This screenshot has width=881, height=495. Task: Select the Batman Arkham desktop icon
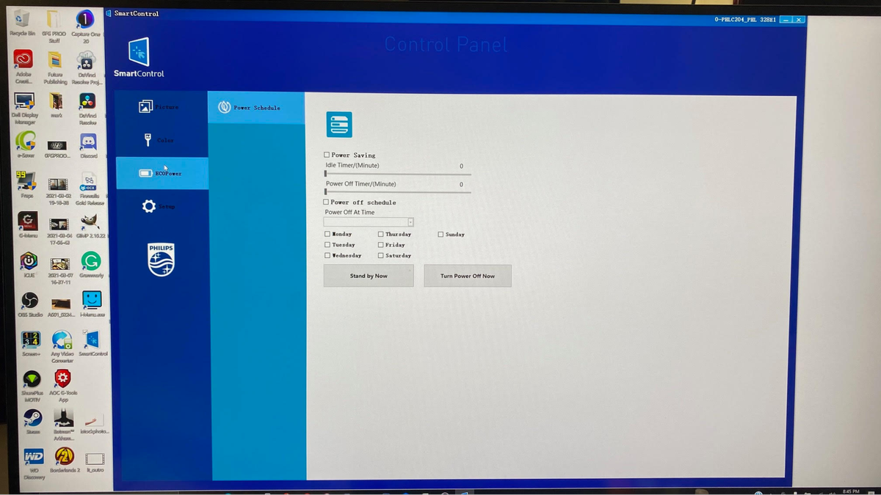[64, 425]
